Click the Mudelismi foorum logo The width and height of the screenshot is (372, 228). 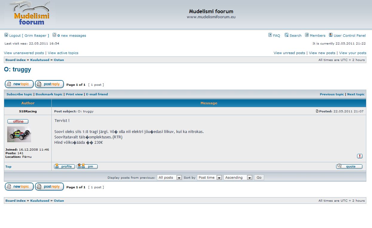click(x=31, y=14)
